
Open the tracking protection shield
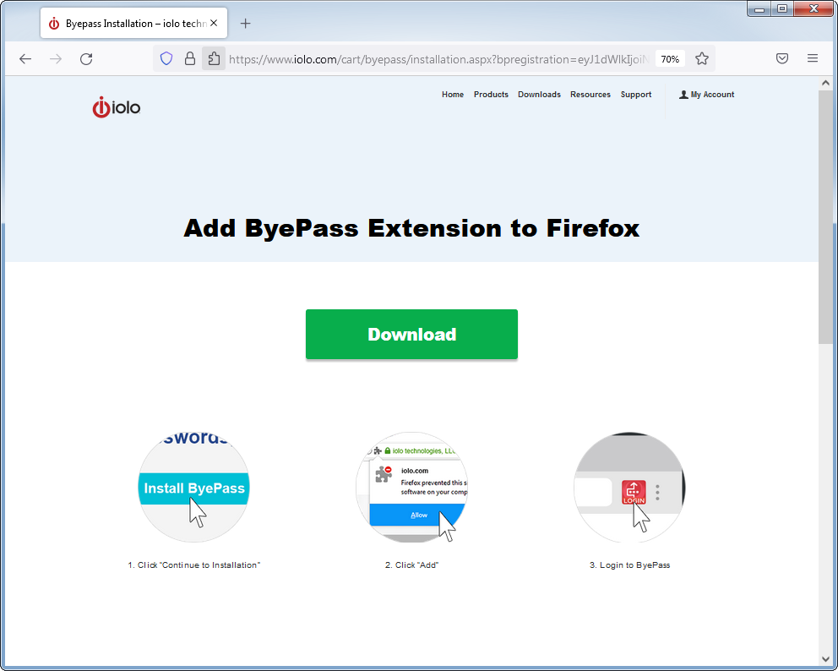(166, 59)
